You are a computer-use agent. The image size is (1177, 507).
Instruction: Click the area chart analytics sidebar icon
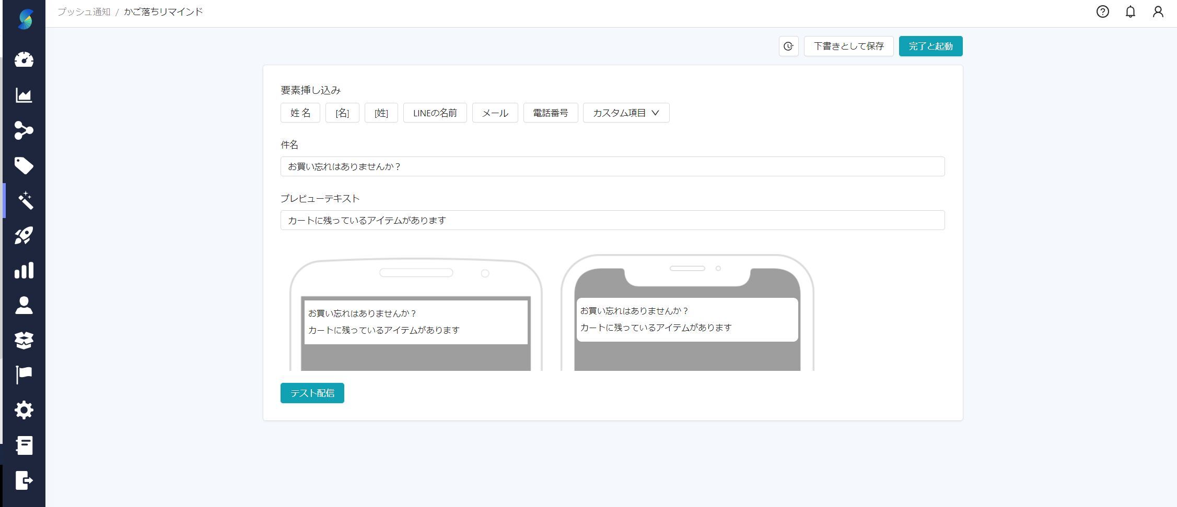[24, 95]
